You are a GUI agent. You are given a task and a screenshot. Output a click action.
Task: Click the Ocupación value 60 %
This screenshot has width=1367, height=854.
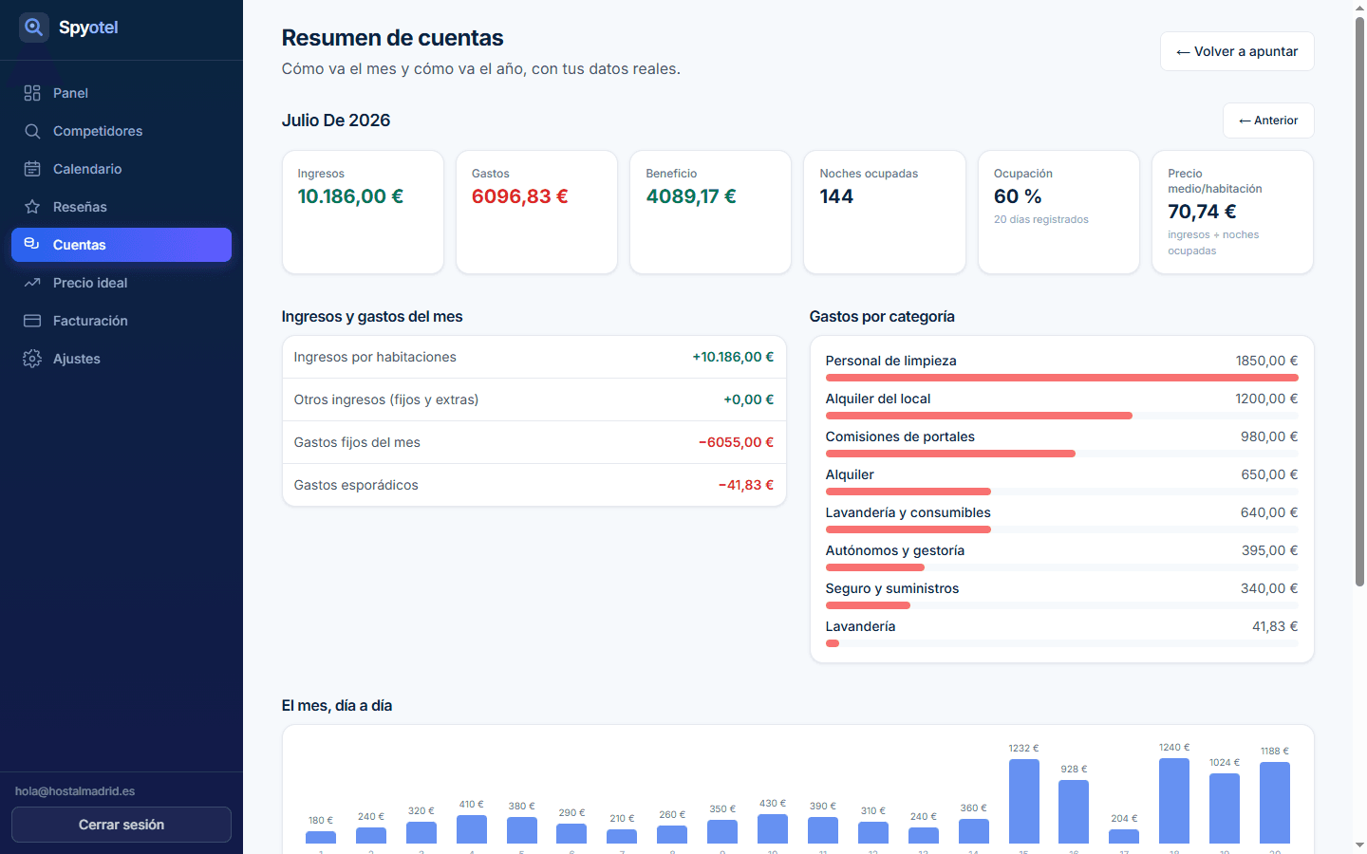(x=1018, y=196)
